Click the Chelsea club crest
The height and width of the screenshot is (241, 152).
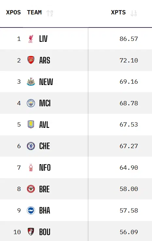click(31, 146)
